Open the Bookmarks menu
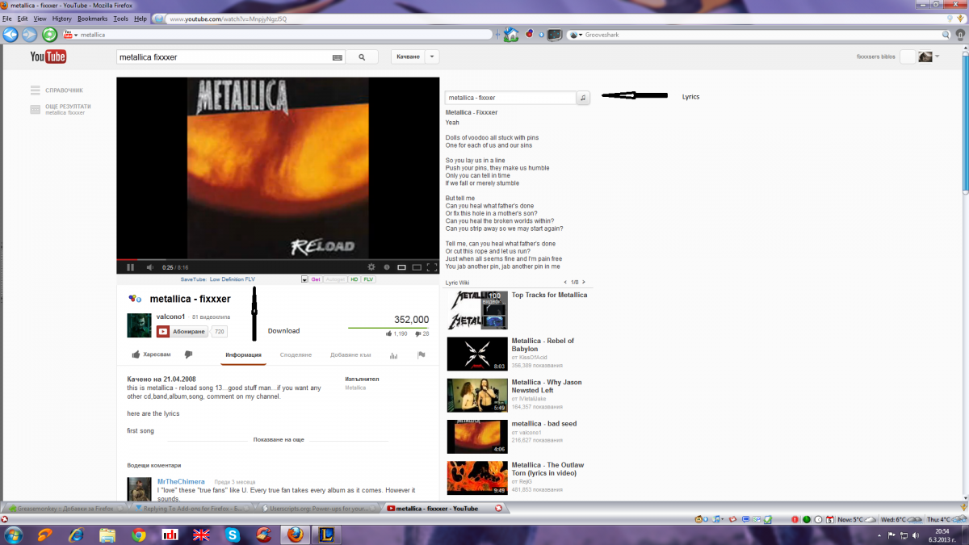The image size is (969, 545). tap(92, 18)
